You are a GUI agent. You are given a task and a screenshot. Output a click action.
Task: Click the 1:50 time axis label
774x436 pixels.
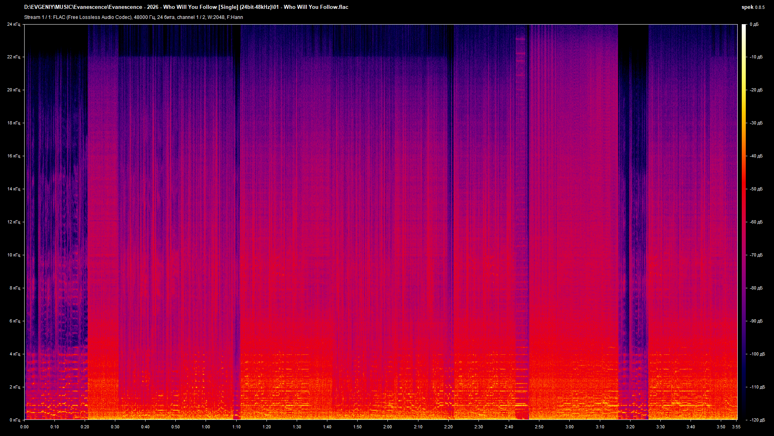[357, 427]
